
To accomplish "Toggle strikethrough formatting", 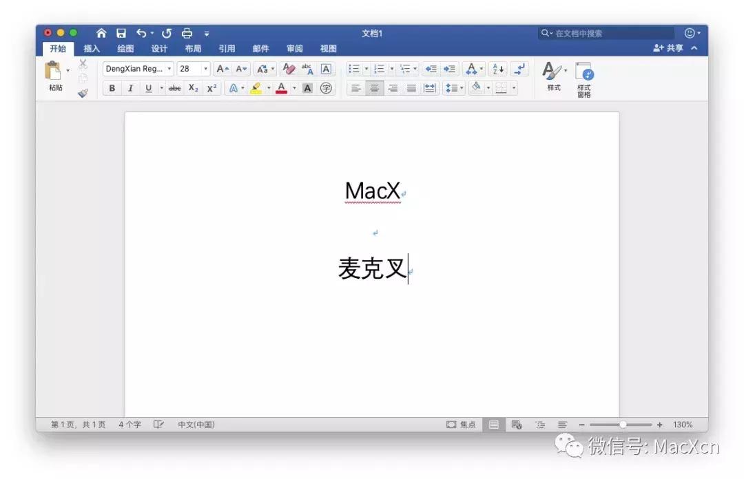I will (x=174, y=88).
